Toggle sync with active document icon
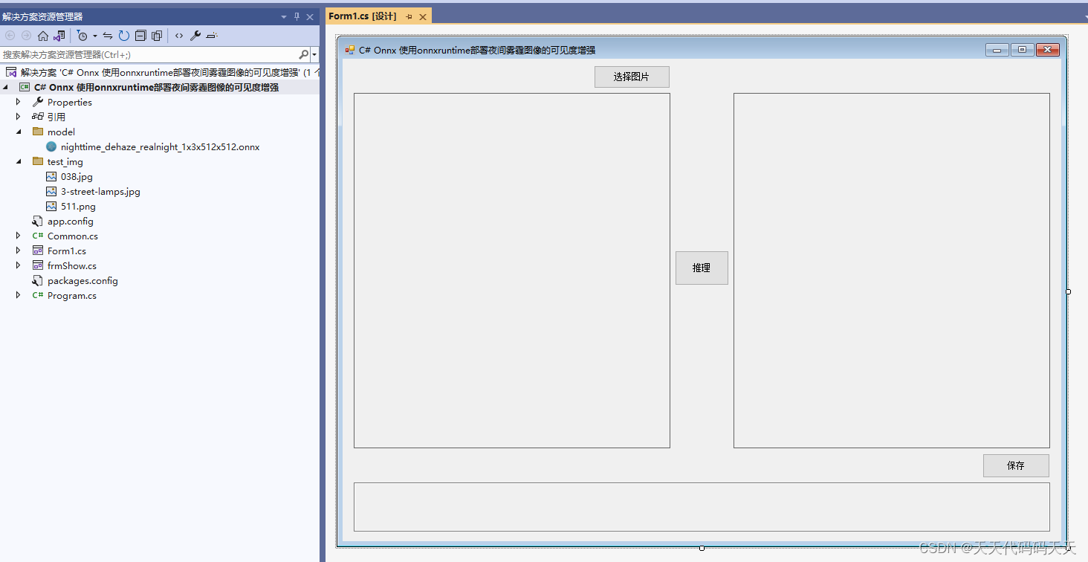 [x=108, y=36]
